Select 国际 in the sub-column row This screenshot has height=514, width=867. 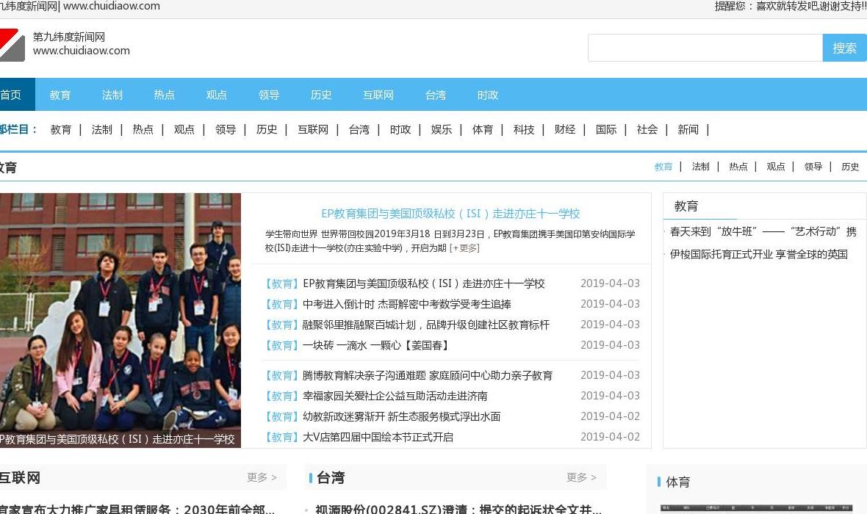[x=606, y=129]
